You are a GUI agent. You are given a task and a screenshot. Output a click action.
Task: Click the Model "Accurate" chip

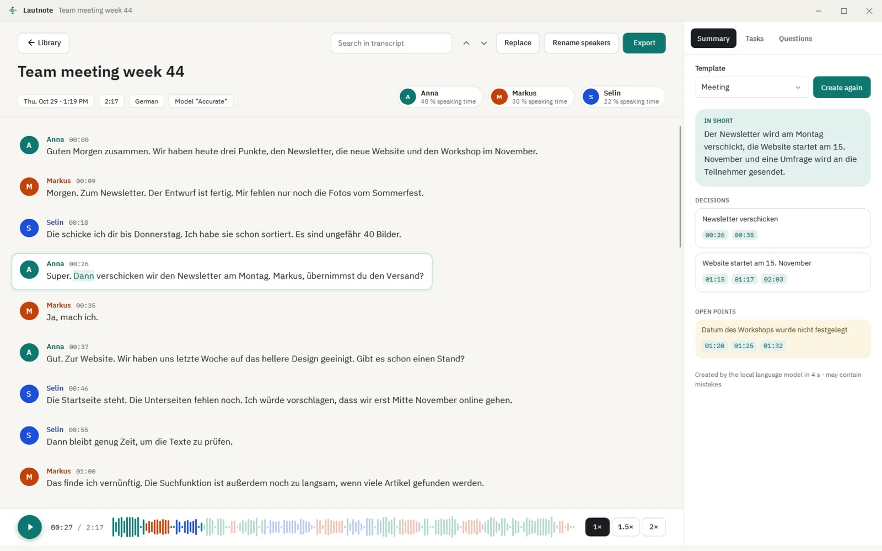pyautogui.click(x=201, y=101)
